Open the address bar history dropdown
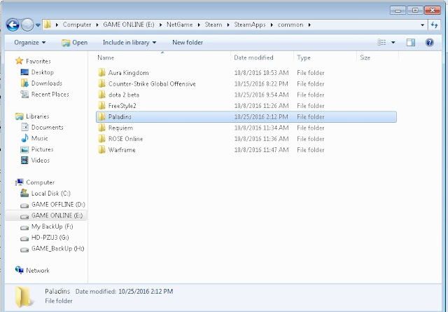Viewport: 448px width, 312px height. click(422, 25)
